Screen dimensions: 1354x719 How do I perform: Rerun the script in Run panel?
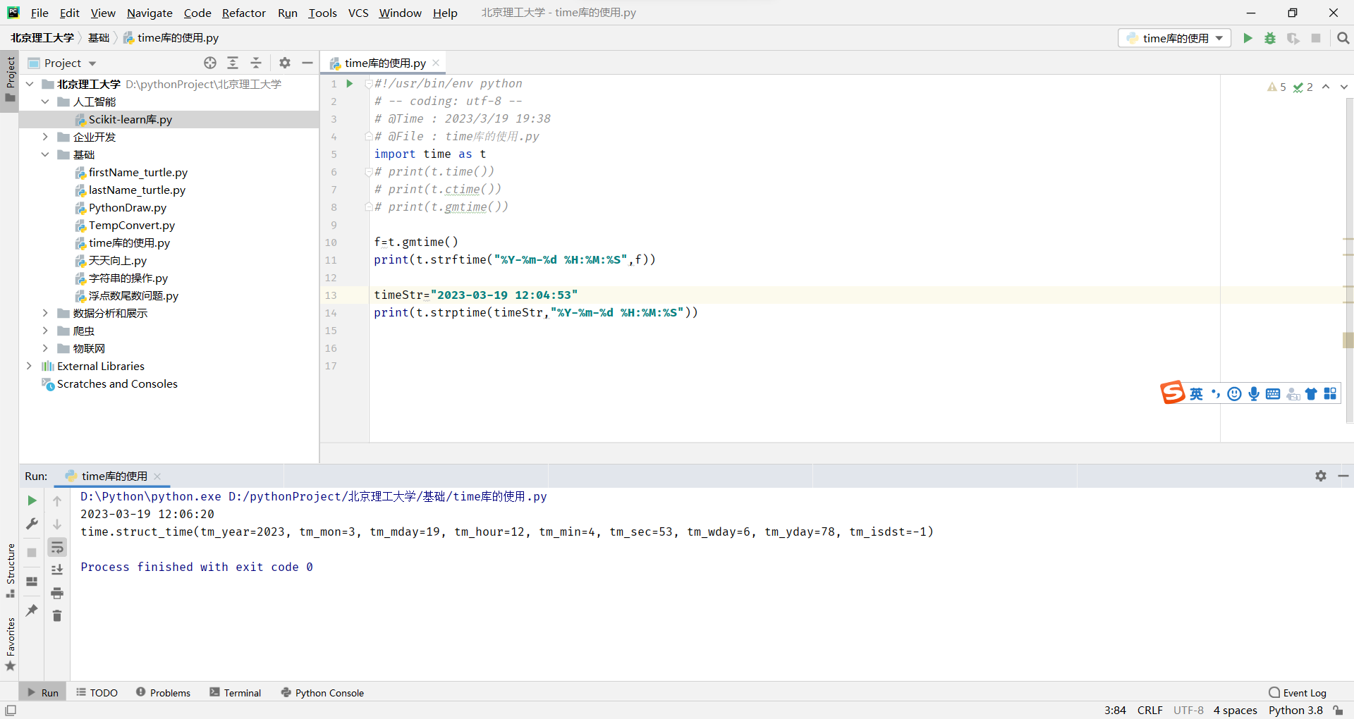click(32, 500)
